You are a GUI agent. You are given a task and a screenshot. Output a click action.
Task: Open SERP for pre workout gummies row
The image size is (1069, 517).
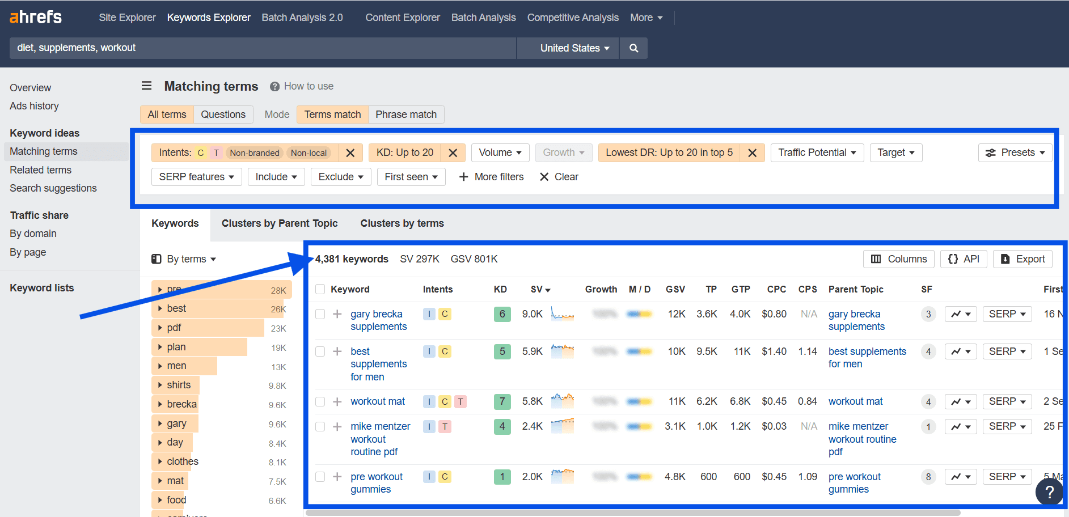(x=1007, y=477)
